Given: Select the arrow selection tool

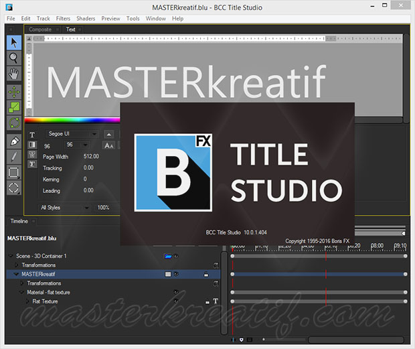Looking at the screenshot, I should tap(14, 42).
